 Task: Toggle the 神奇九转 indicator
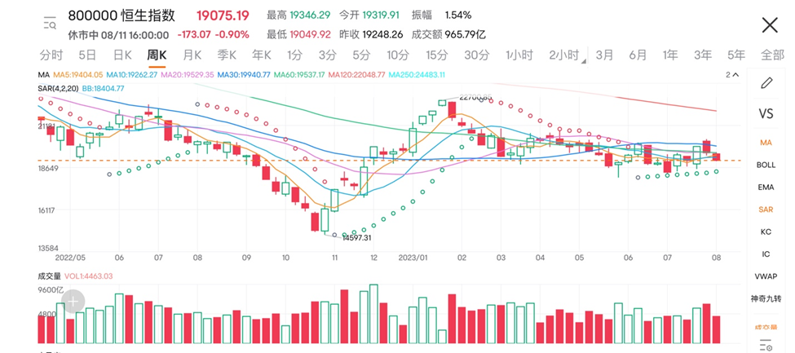(766, 298)
